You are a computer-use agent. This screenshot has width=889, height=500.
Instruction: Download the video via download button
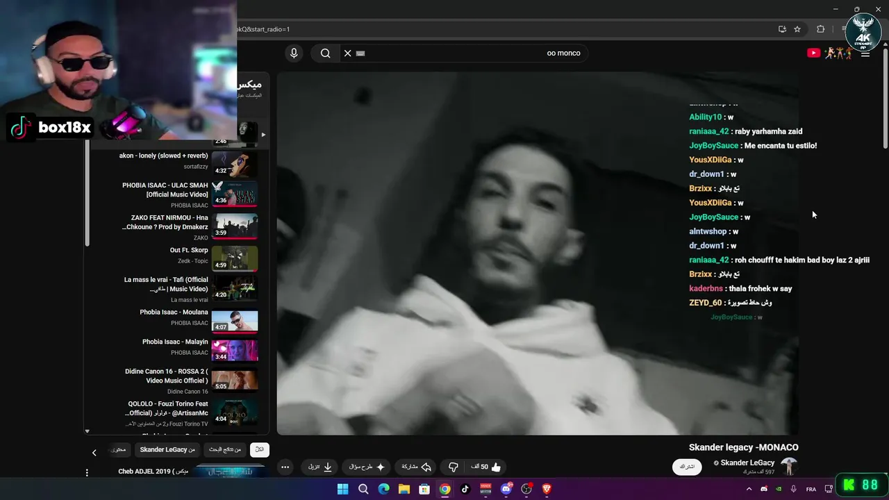(x=320, y=467)
